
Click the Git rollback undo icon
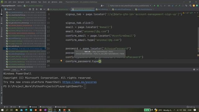(x=186, y=6)
